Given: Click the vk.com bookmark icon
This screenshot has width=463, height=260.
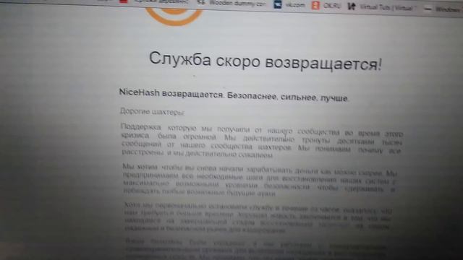Looking at the screenshot, I should [278, 4].
